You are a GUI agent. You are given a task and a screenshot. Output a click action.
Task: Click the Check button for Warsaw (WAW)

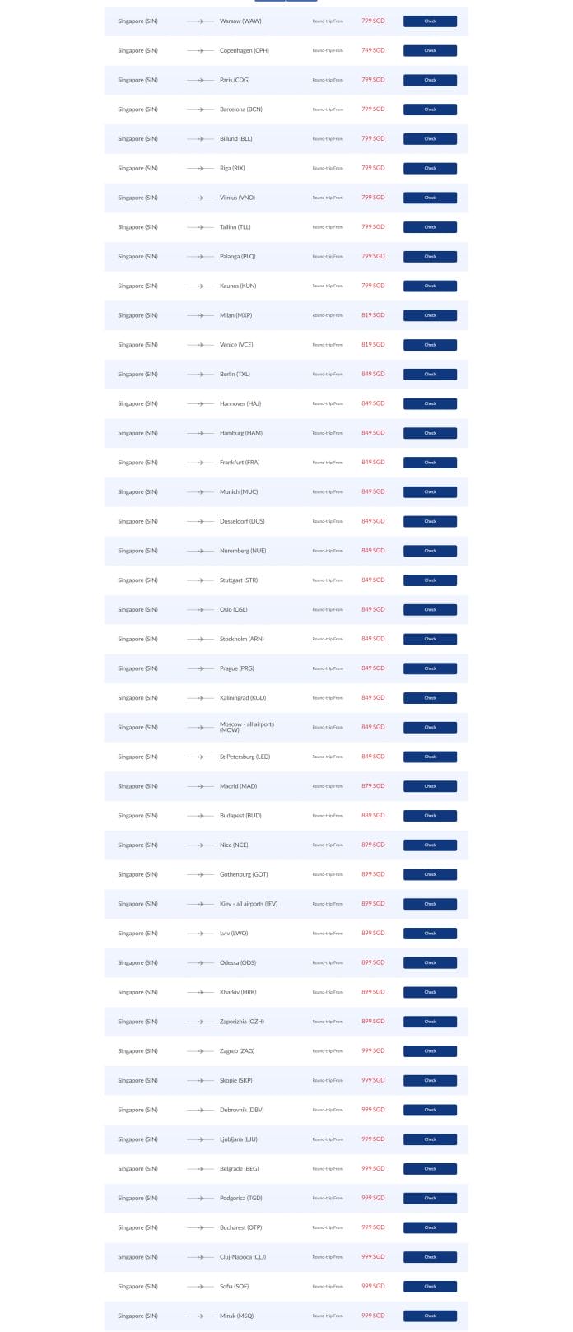[x=430, y=21]
